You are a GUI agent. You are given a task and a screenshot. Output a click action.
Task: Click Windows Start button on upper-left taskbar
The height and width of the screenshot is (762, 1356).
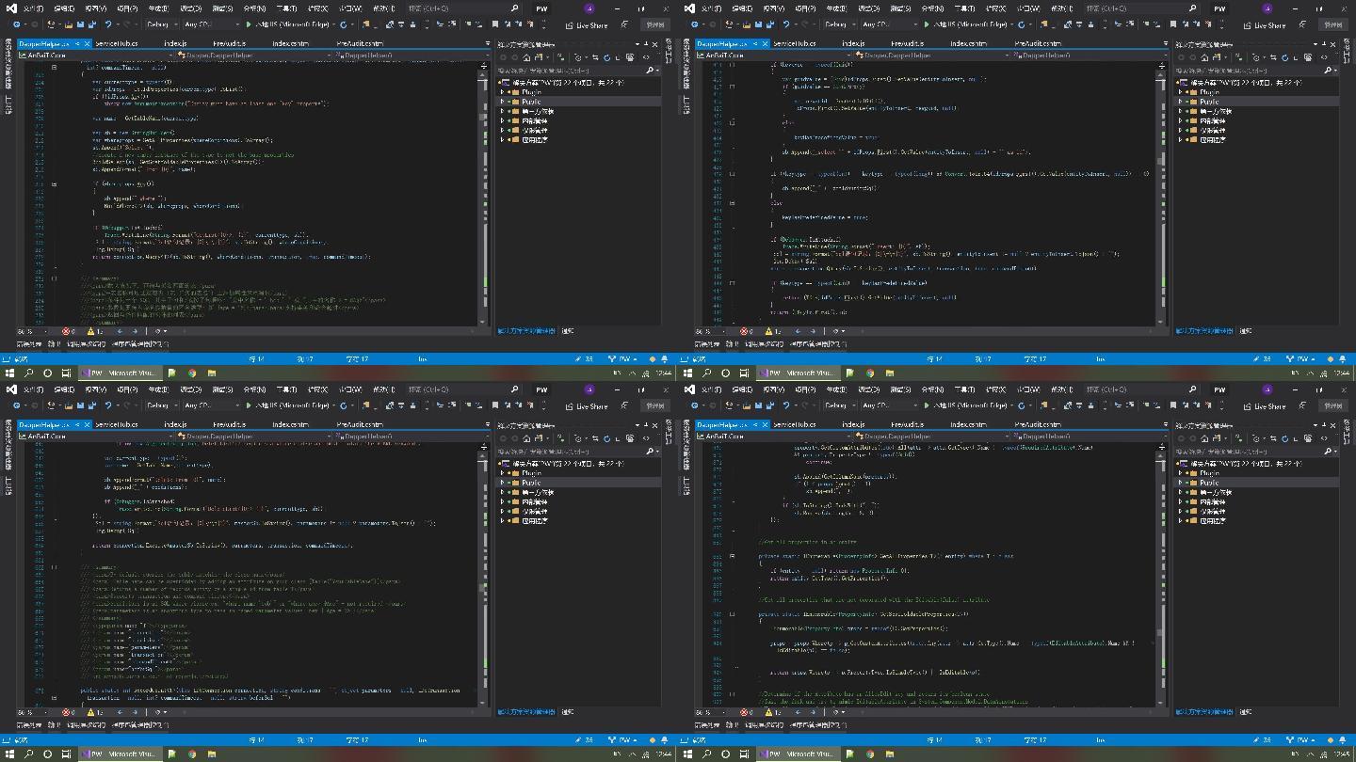tap(10, 373)
